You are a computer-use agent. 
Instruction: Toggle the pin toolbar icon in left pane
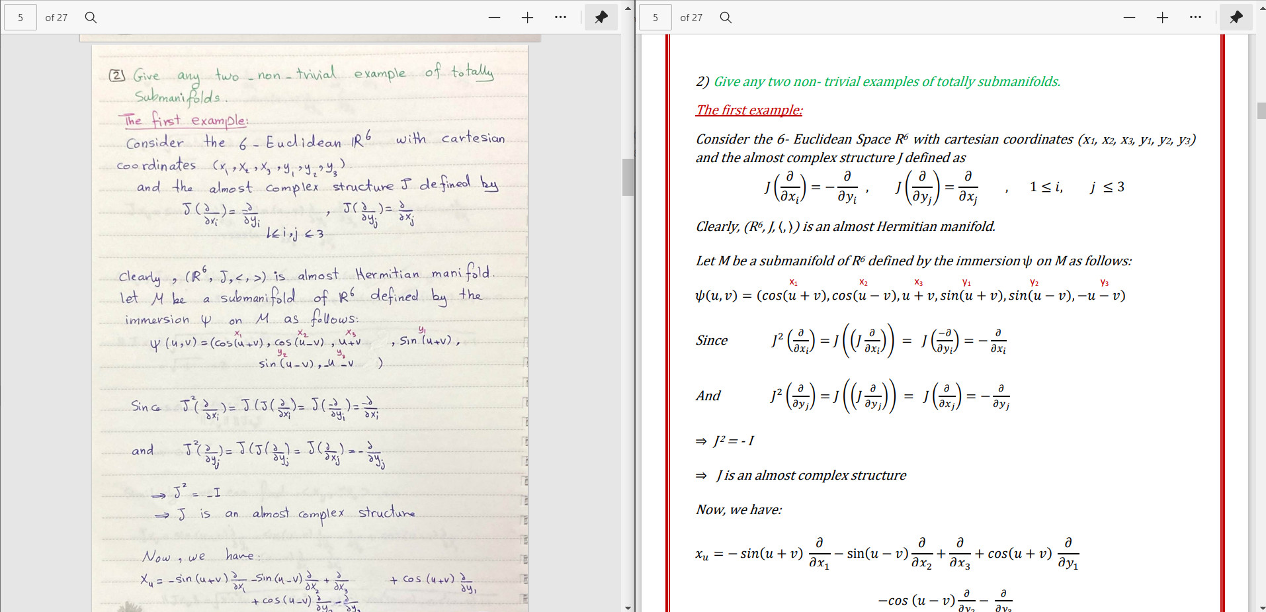click(601, 18)
